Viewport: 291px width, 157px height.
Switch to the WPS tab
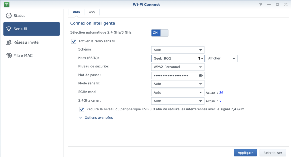[92, 12]
